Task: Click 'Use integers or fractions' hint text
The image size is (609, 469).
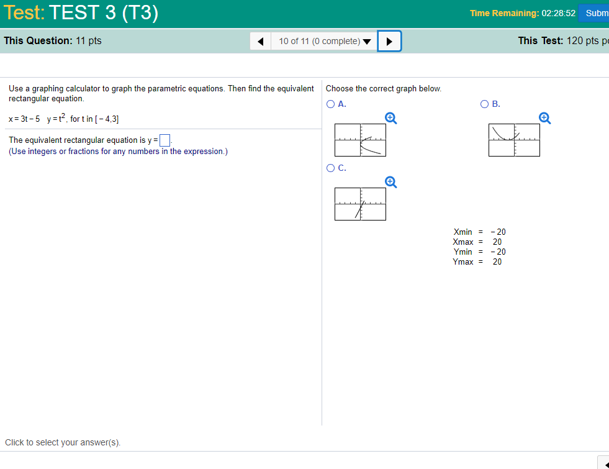Action: click(x=118, y=152)
